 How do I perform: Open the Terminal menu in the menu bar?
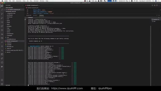[36, 1]
